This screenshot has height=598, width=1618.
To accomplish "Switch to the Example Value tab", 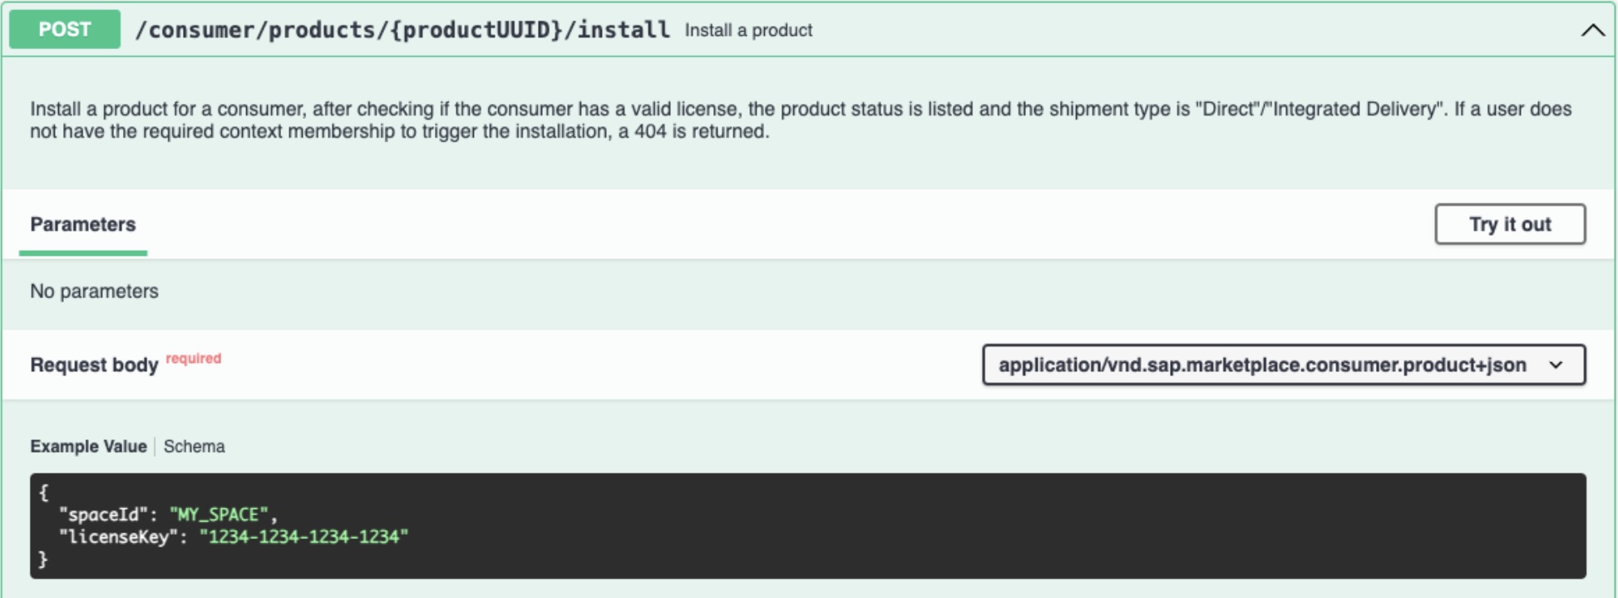I will (x=88, y=447).
